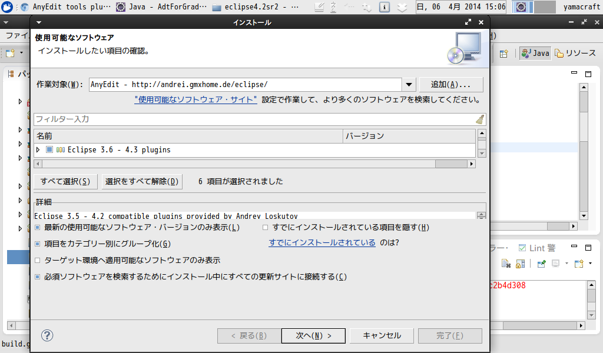The width and height of the screenshot is (603, 353).
Task: Toggle the console Scroll Lock icon
Action: click(520, 264)
